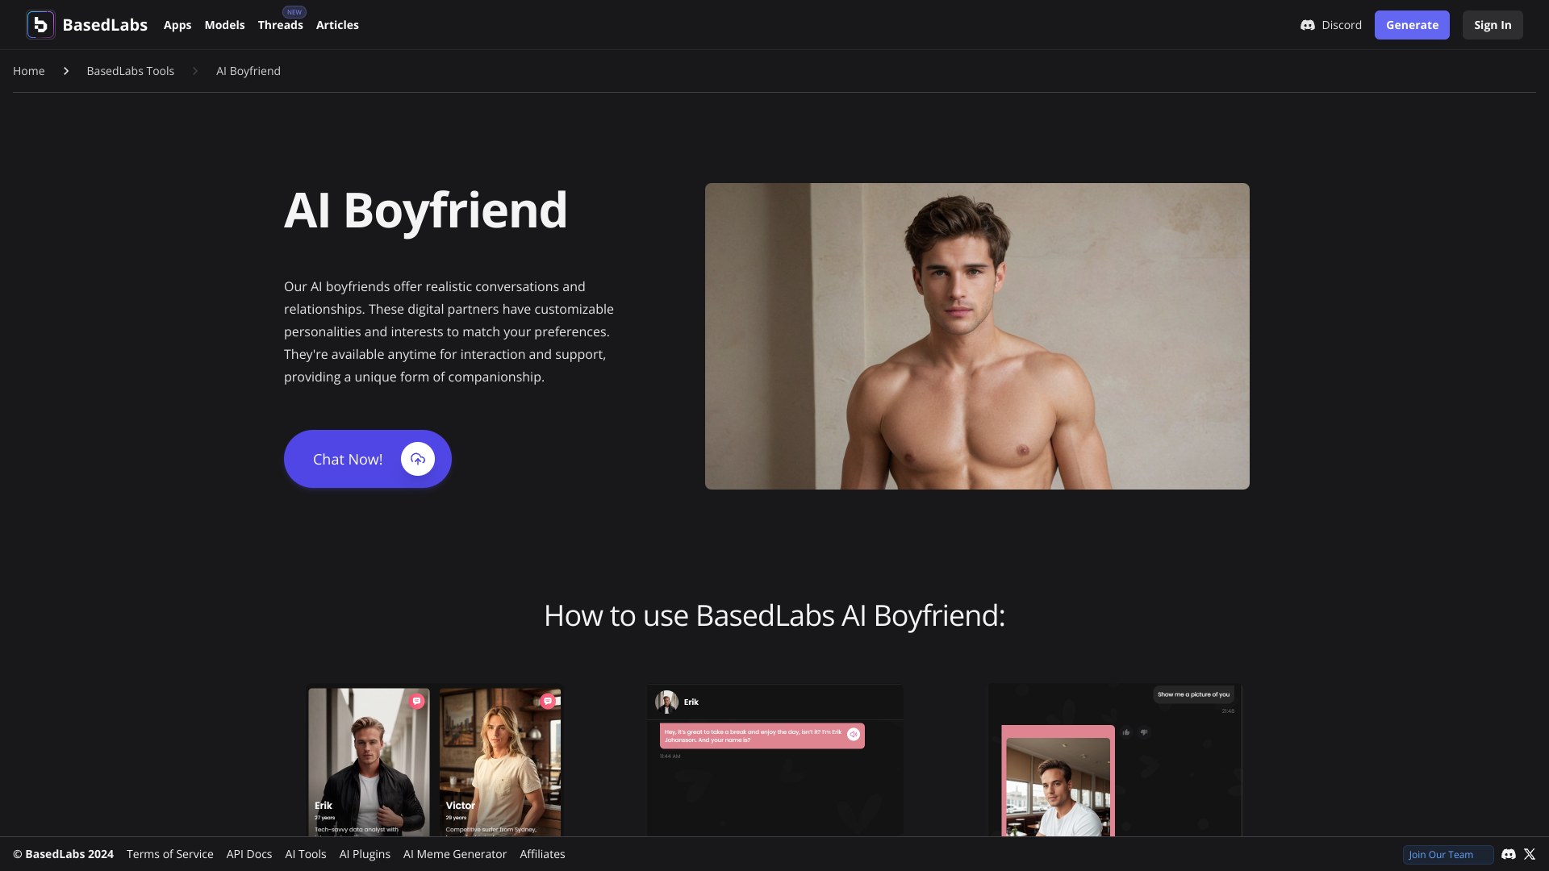This screenshot has width=1549, height=871.
Task: Click the Chat Now button
Action: tap(367, 458)
